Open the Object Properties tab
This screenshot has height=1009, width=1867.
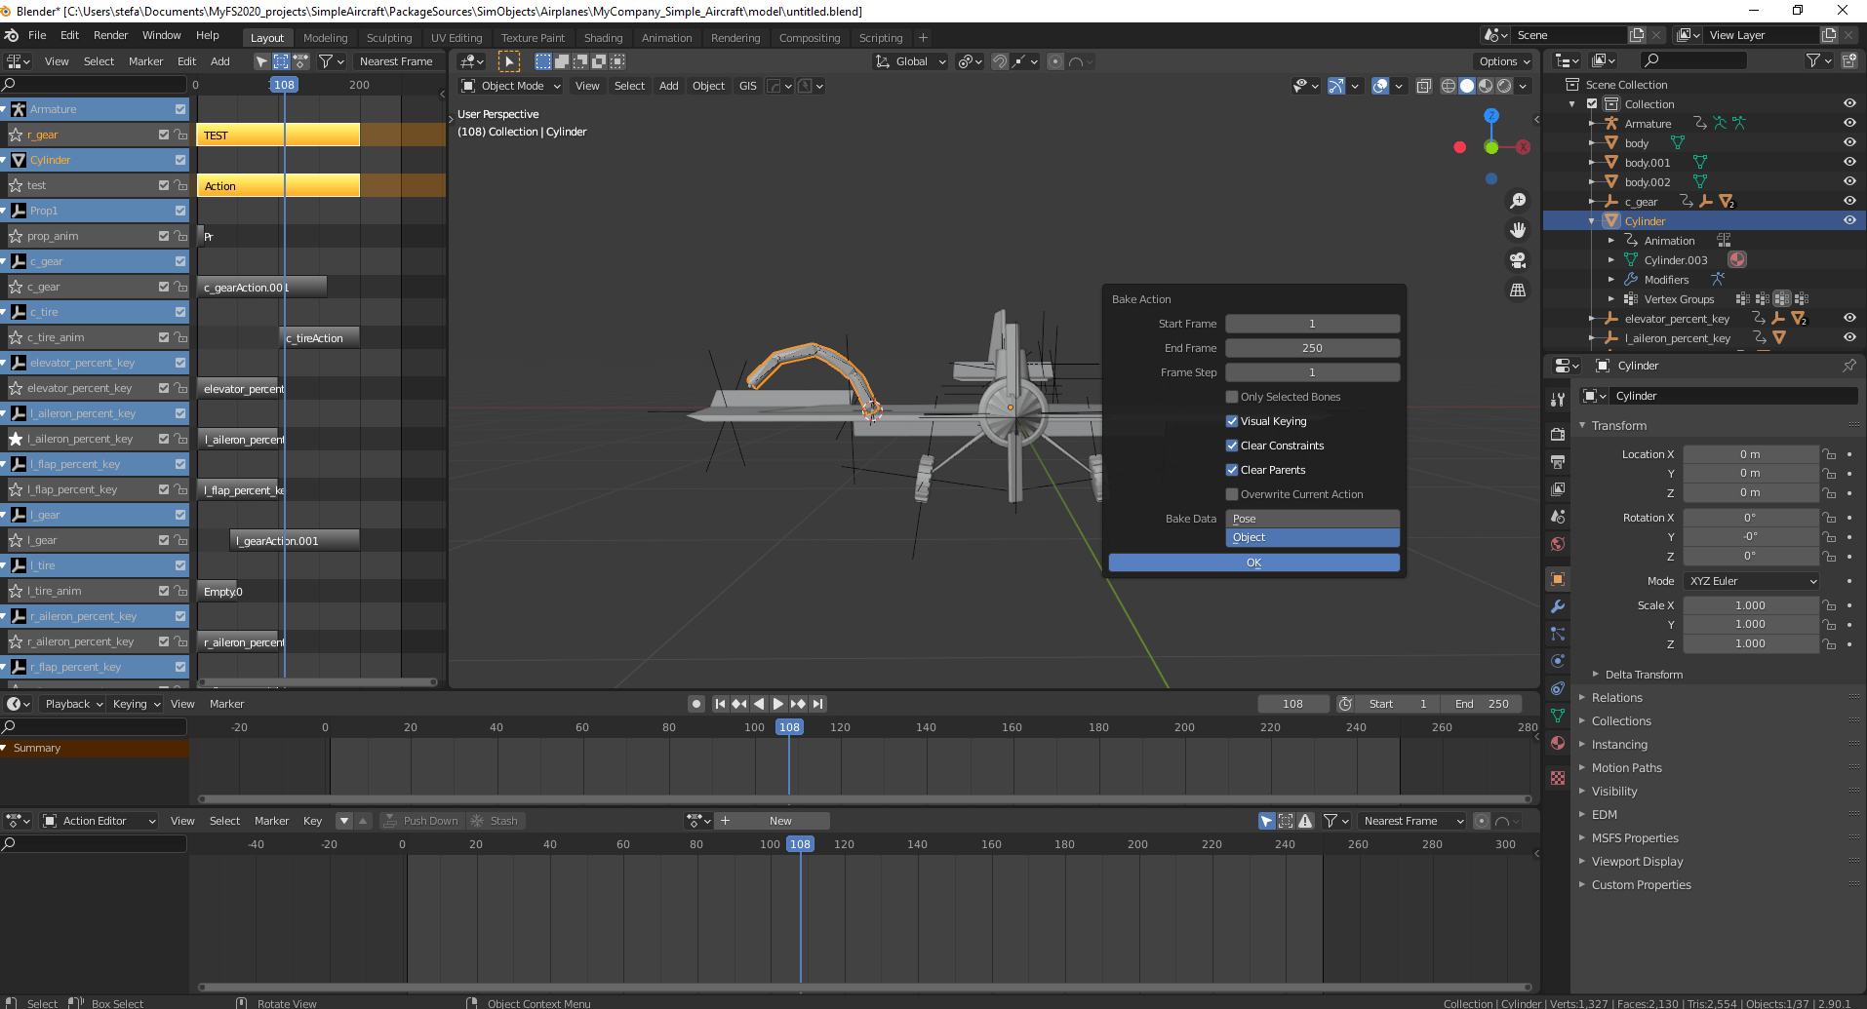click(1557, 579)
